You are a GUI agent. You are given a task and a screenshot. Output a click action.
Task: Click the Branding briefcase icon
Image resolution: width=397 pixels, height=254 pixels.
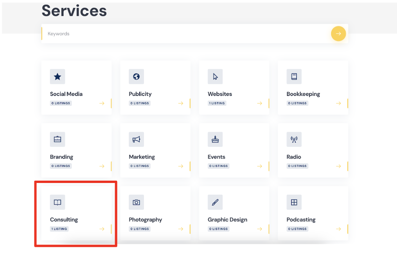pos(57,139)
